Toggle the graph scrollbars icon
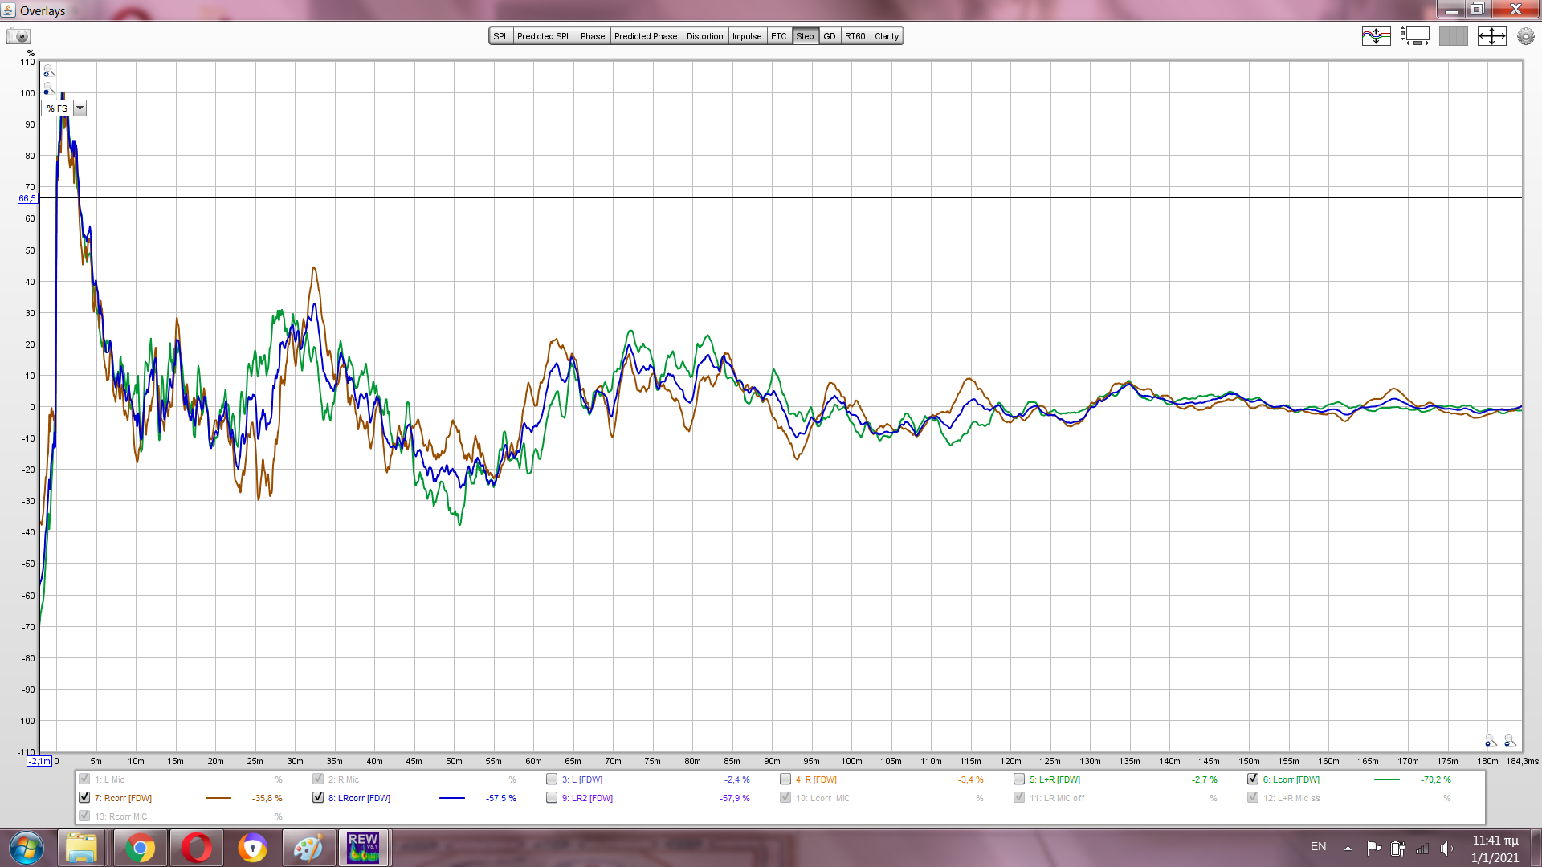This screenshot has width=1542, height=867. (x=1414, y=36)
